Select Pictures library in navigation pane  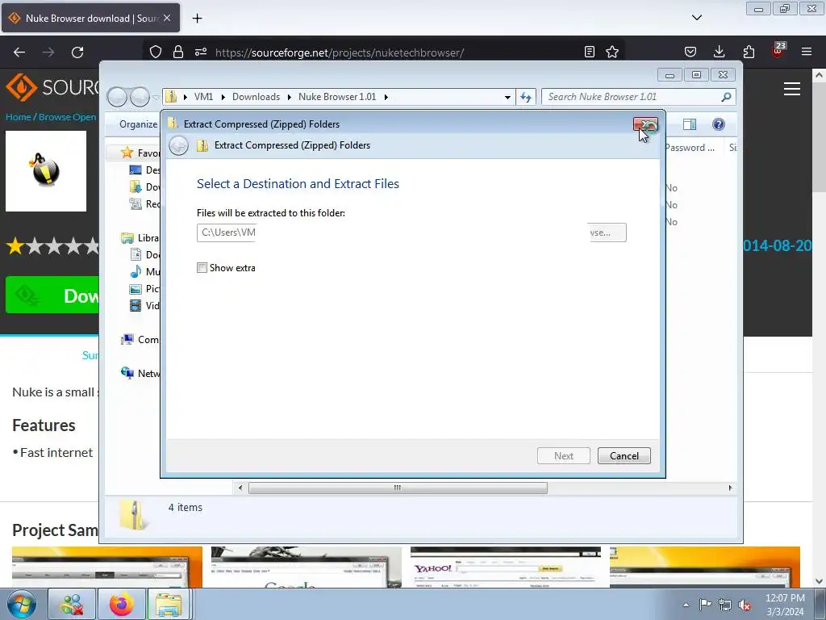point(145,288)
